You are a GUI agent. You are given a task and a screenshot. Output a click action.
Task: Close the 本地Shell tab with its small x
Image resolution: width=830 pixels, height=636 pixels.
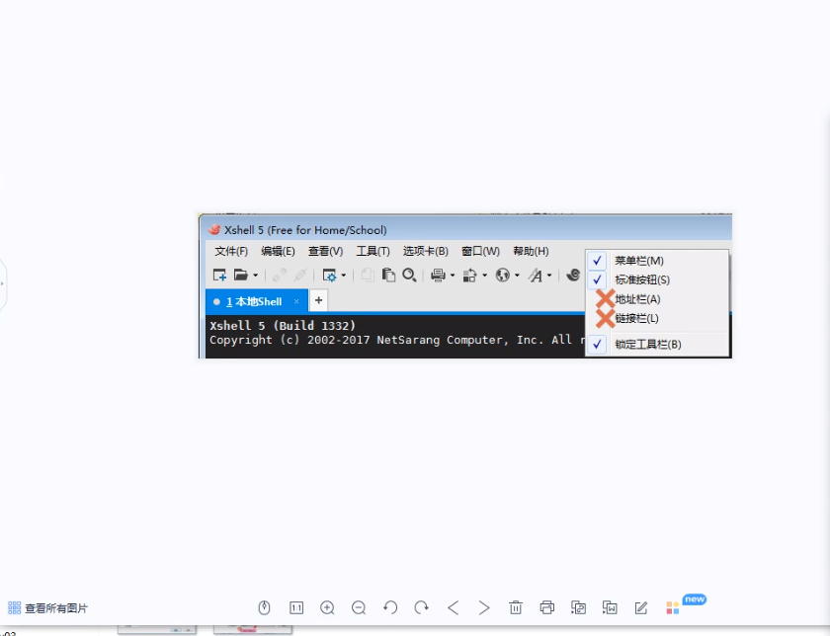[x=296, y=301]
